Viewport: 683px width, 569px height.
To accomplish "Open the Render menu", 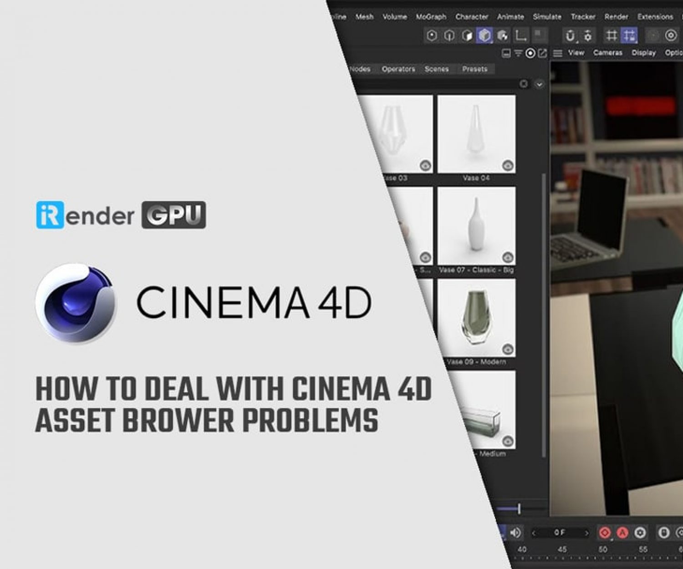I will pos(616,17).
